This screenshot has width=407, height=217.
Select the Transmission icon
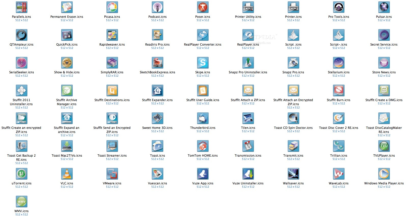pyautogui.click(x=248, y=146)
